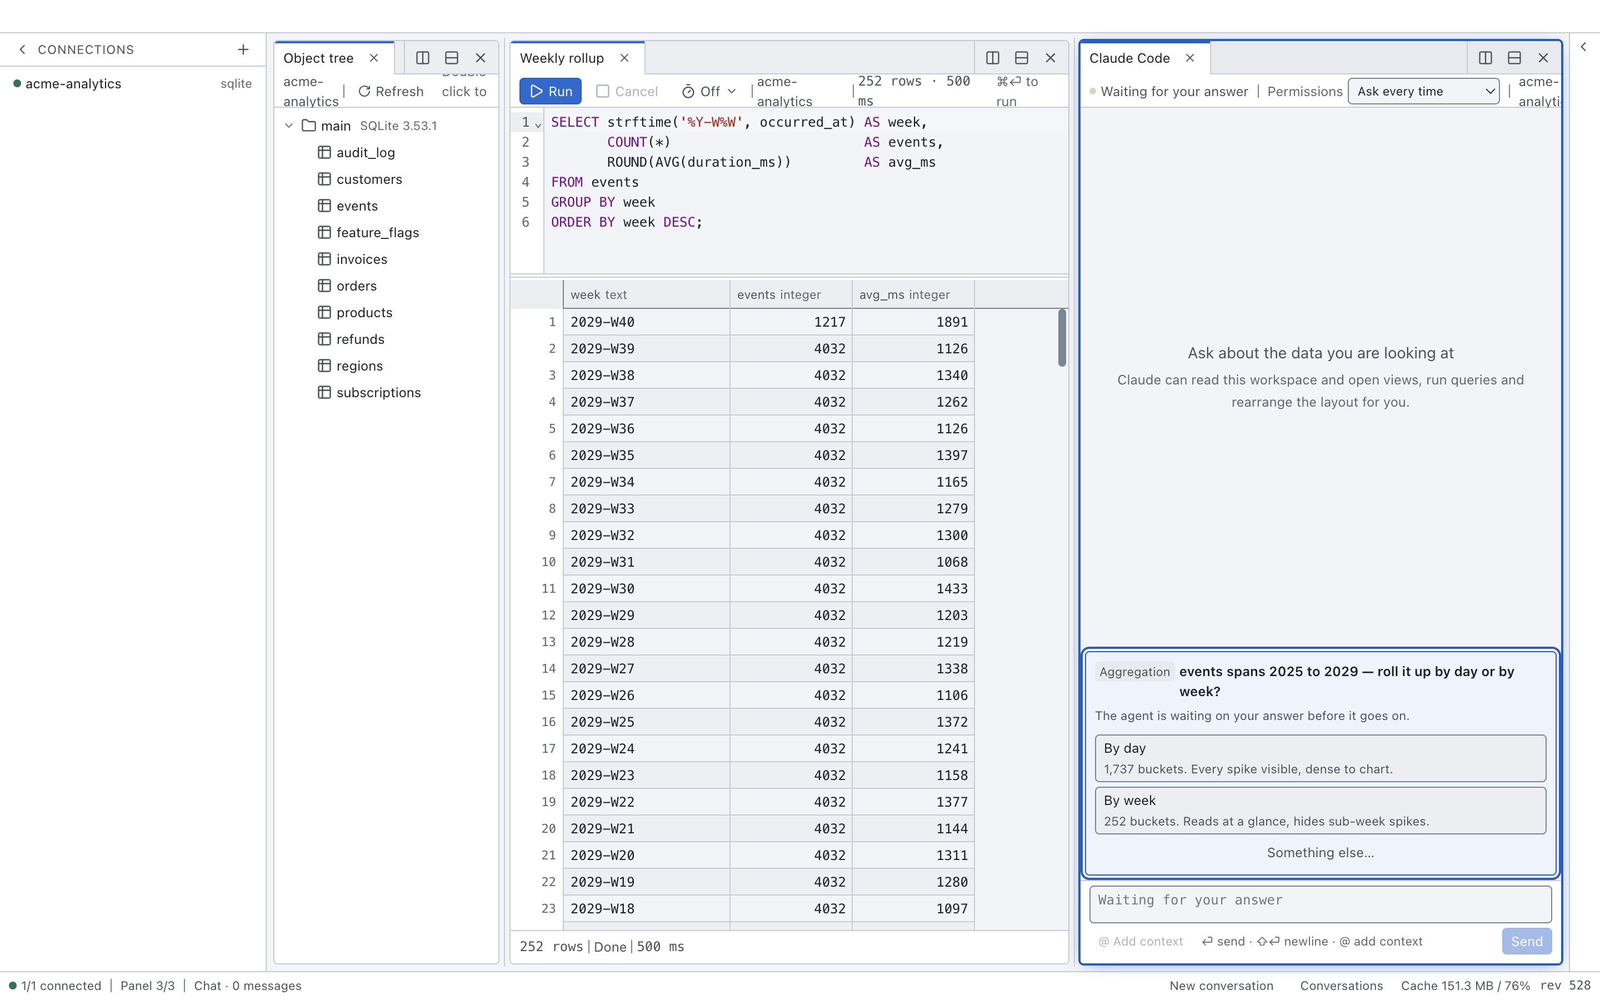Select the regions table icon
The width and height of the screenshot is (1600, 1000).
(324, 366)
